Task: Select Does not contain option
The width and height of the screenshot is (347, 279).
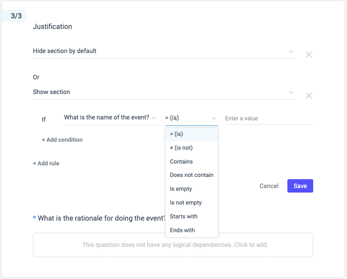Action: (x=192, y=175)
